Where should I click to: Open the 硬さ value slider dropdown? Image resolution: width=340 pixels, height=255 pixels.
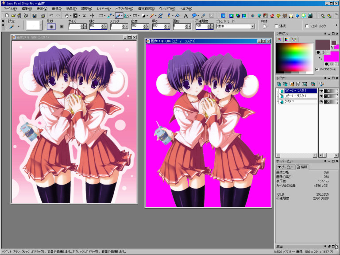click(x=106, y=27)
